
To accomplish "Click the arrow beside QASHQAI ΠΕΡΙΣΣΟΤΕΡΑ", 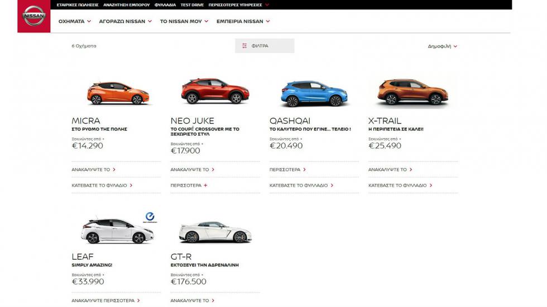I will 305,169.
